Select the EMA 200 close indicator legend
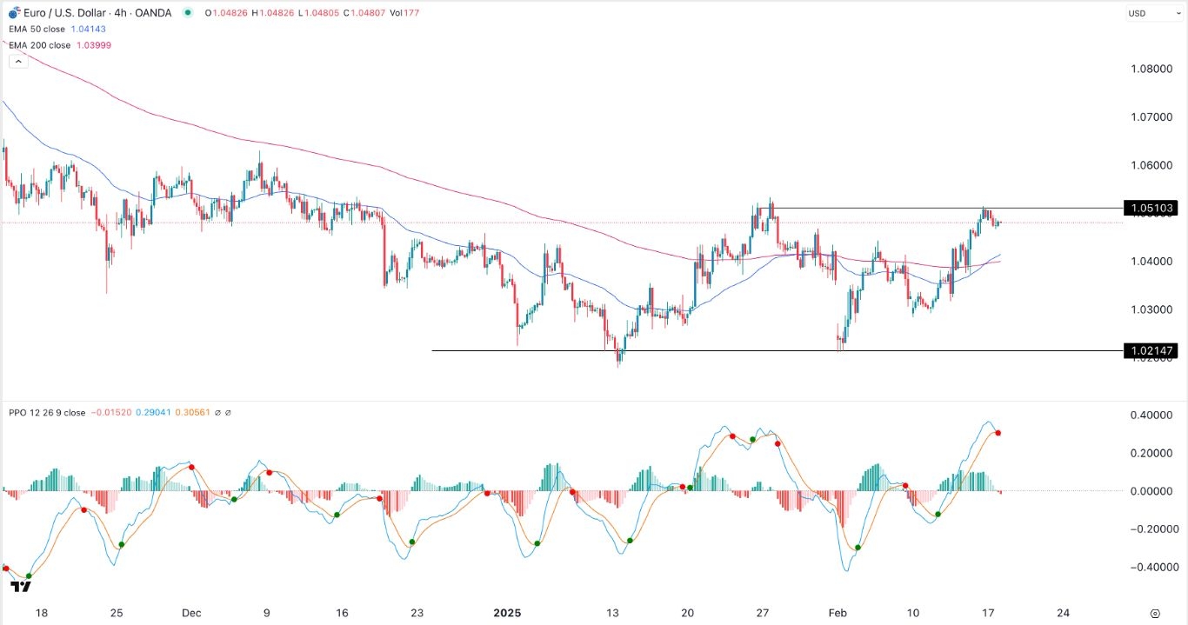The height and width of the screenshot is (625, 1188). pyautogui.click(x=42, y=44)
